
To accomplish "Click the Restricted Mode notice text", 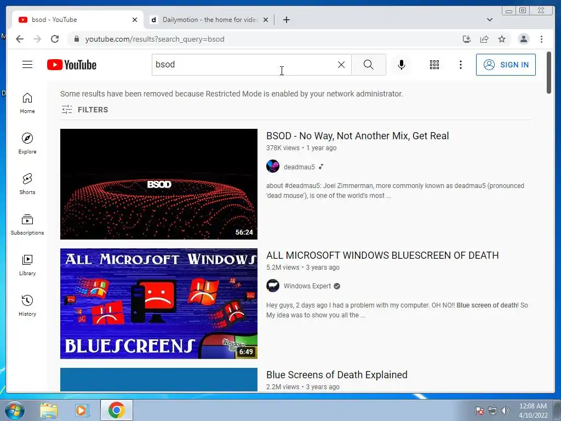I will click(232, 94).
